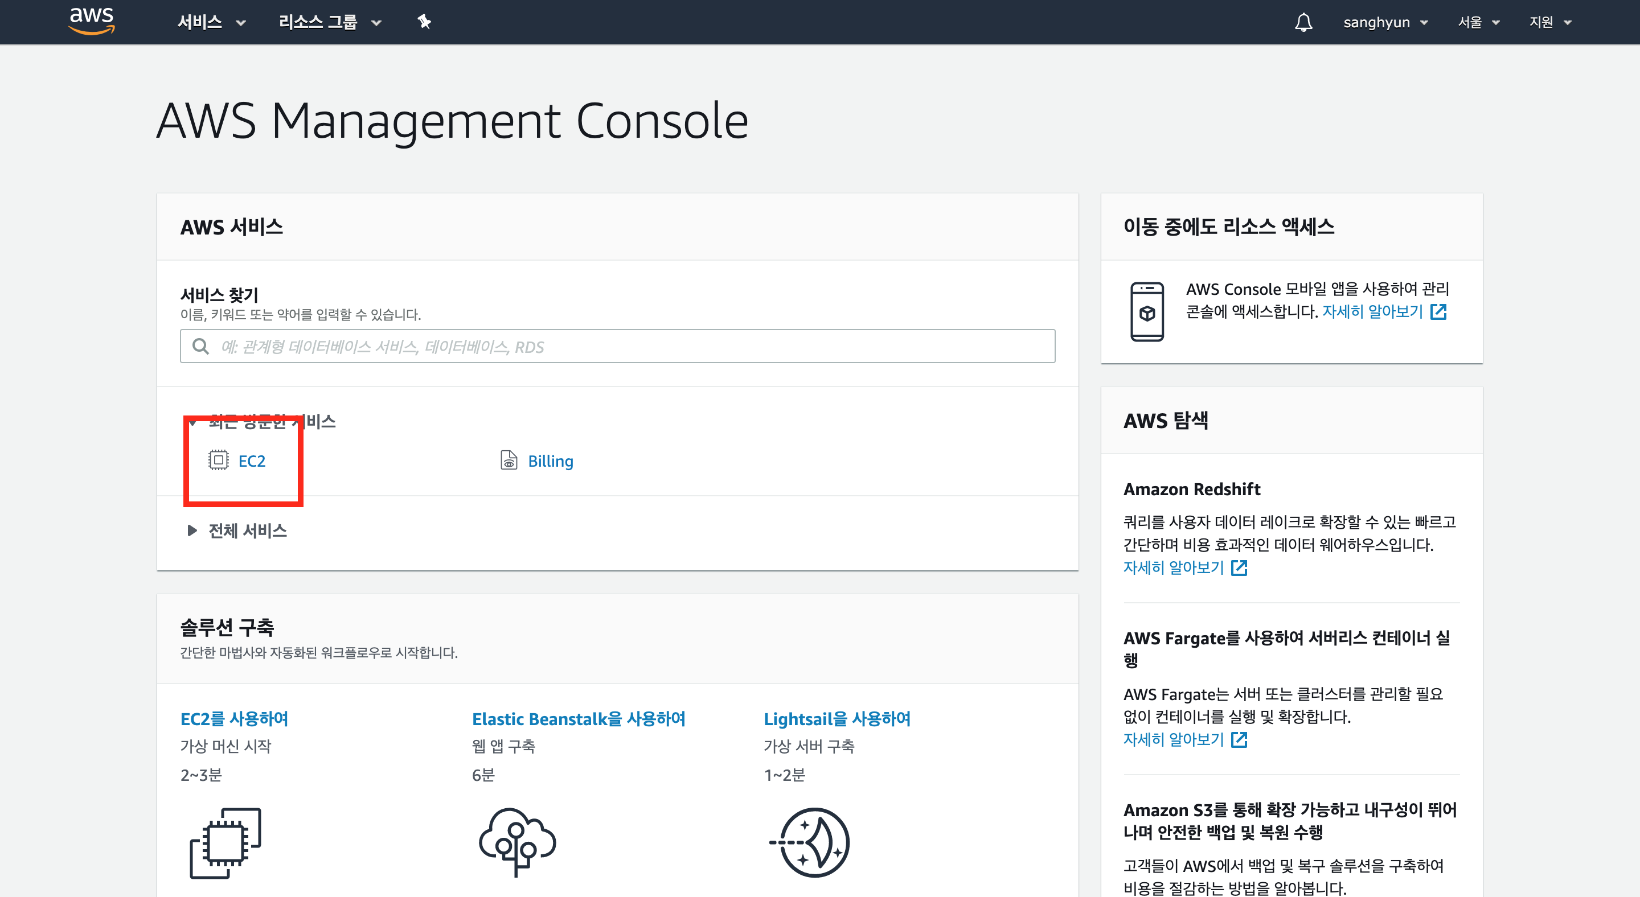Screen dimensions: 1640x897
Task: Open the Billing service link
Action: pos(550,461)
